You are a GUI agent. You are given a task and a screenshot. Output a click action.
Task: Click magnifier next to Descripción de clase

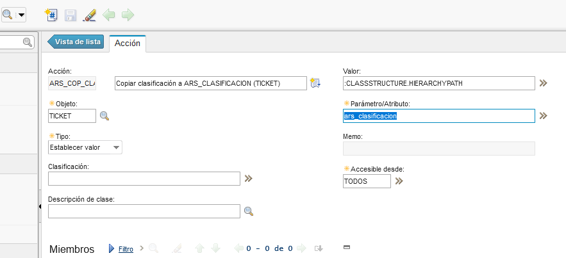pos(249,211)
